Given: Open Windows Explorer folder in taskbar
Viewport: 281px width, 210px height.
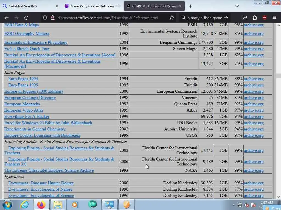Looking at the screenshot, I should tap(58, 205).
